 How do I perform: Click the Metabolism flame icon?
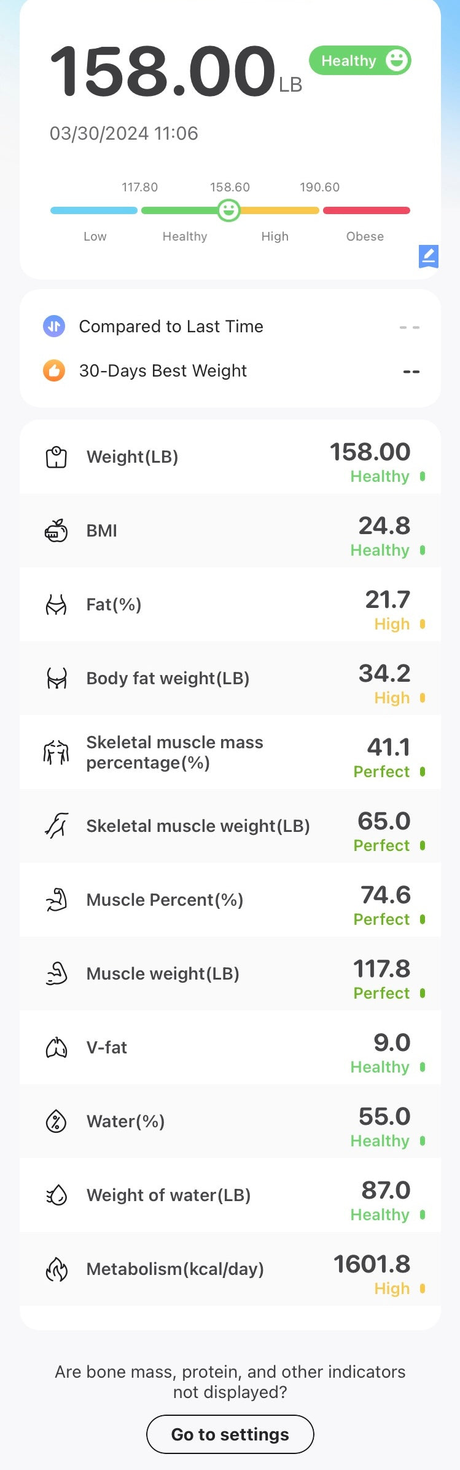(57, 1269)
